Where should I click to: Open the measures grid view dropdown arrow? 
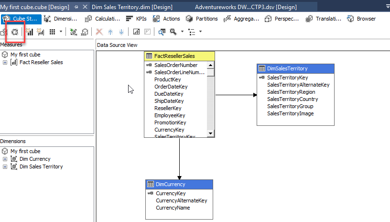tap(61, 32)
